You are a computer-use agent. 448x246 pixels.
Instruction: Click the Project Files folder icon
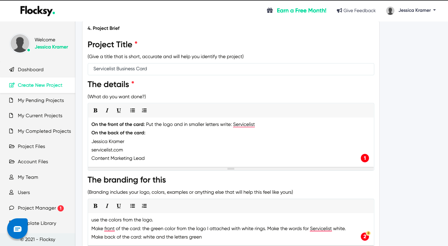(12, 146)
